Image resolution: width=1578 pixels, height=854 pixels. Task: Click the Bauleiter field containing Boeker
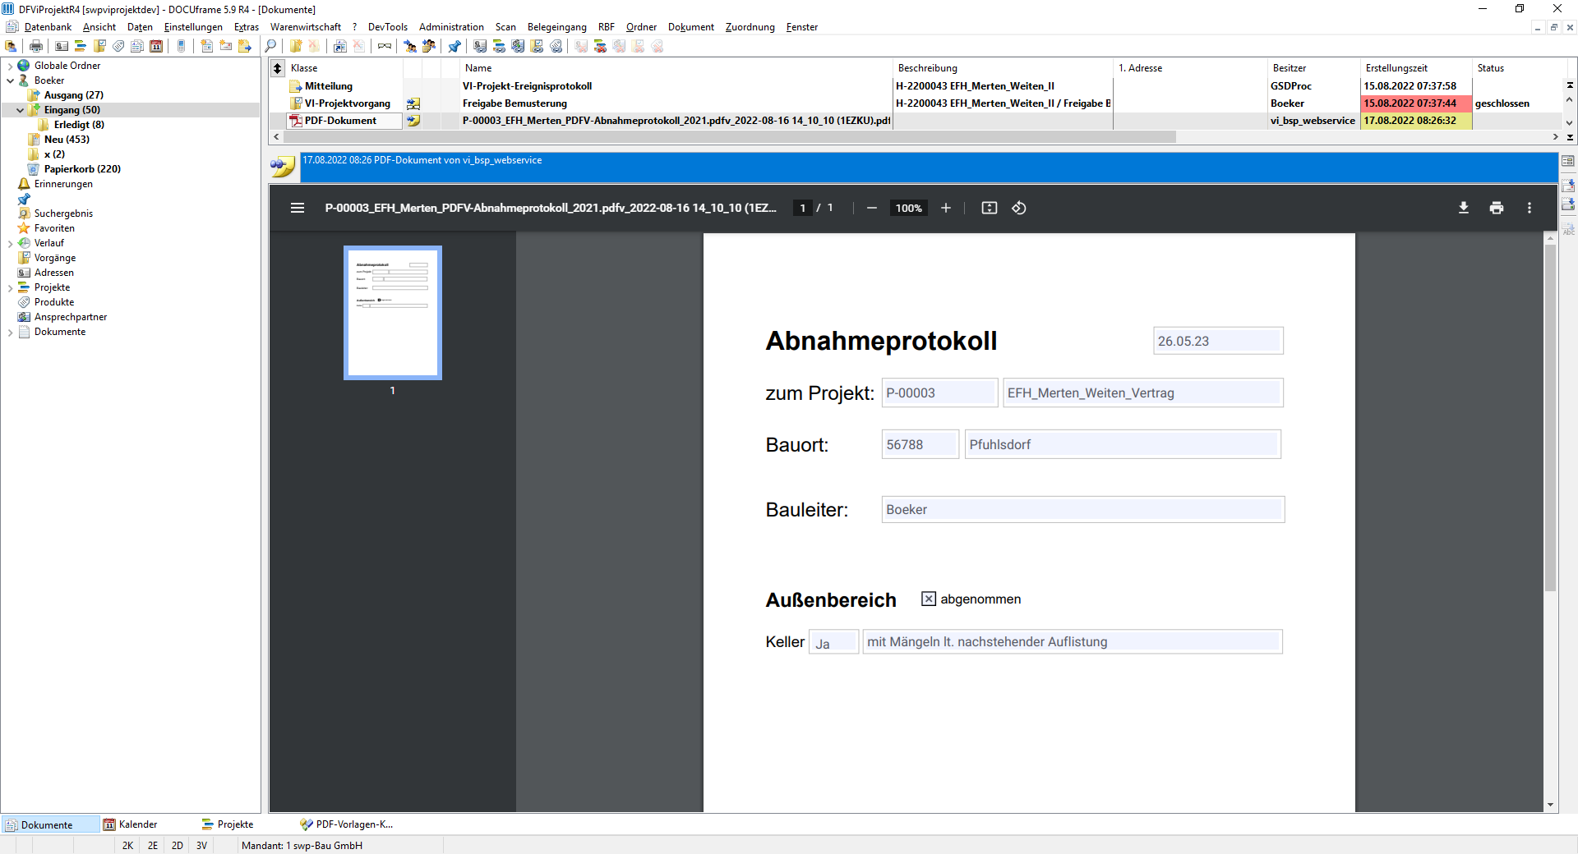(1083, 509)
